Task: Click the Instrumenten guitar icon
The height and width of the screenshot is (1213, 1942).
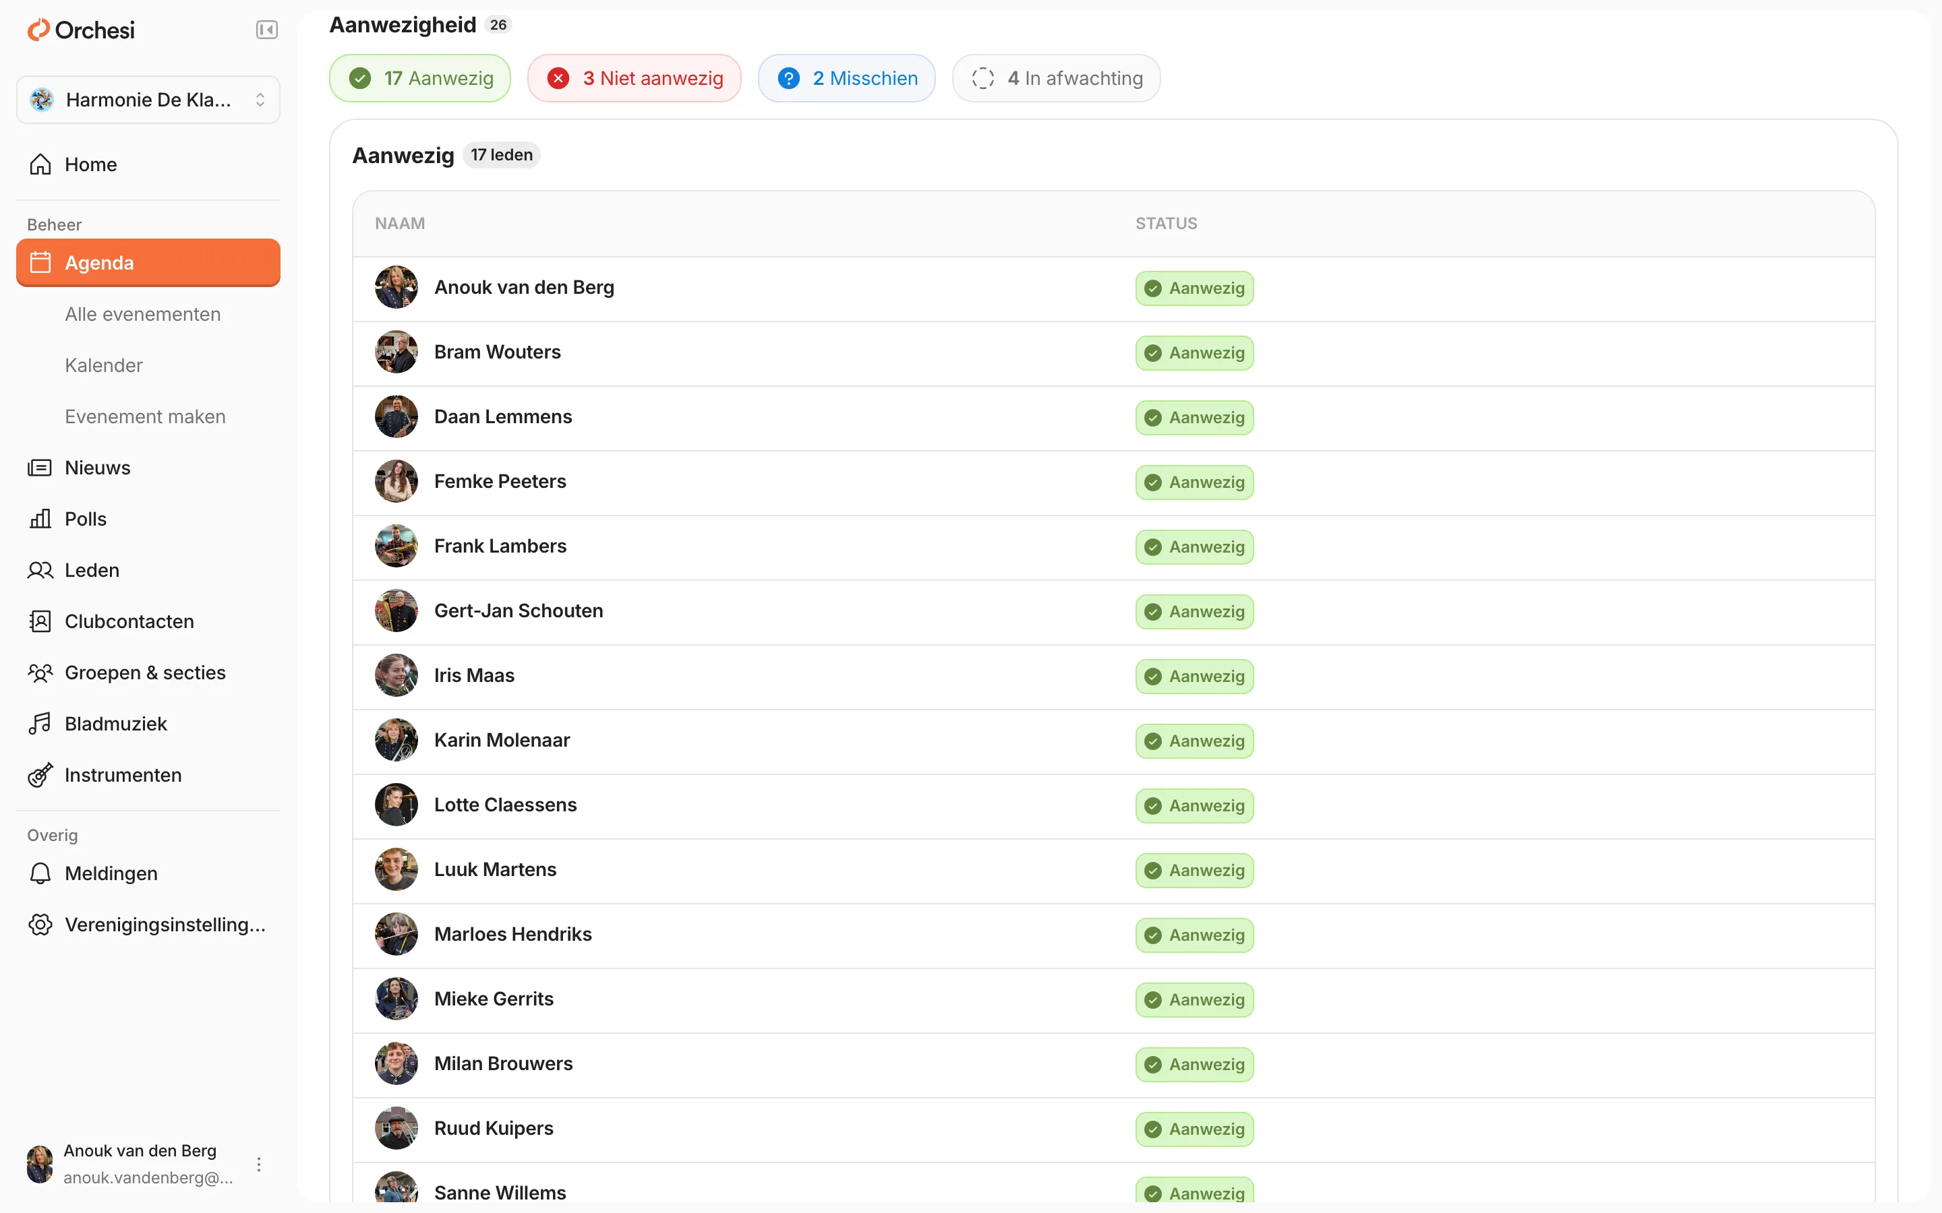Action: (x=40, y=775)
